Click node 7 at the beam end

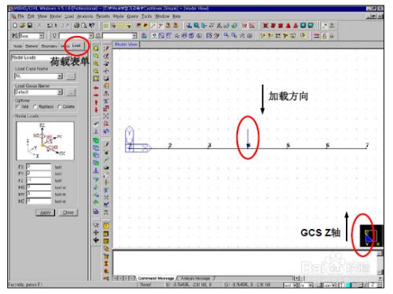[366, 148]
